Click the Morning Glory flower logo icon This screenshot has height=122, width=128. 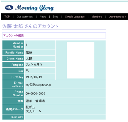click(x=9, y=8)
